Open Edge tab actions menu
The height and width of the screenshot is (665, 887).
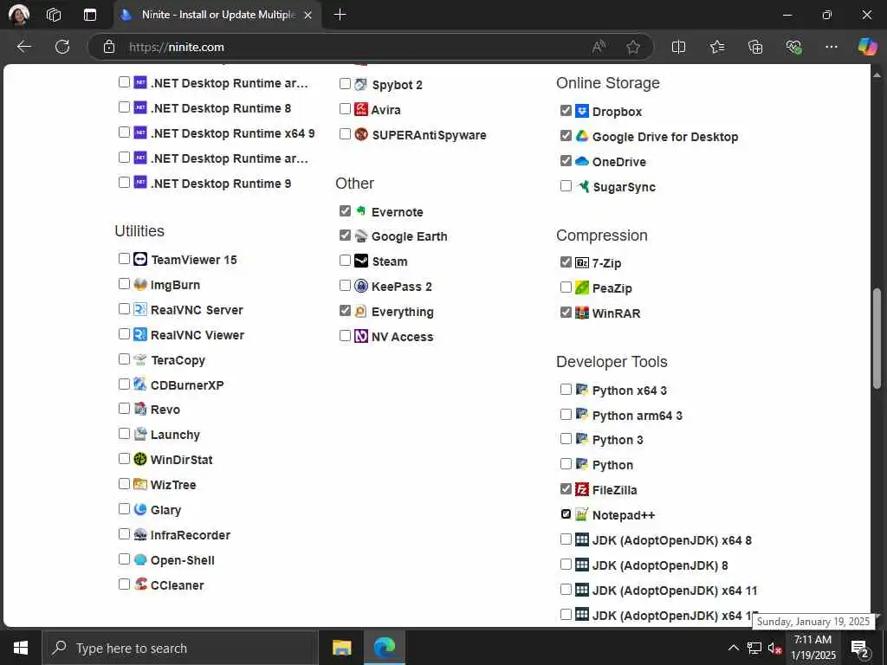click(x=90, y=15)
